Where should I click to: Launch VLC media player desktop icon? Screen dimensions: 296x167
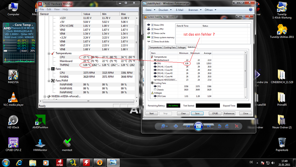(x=14, y=99)
